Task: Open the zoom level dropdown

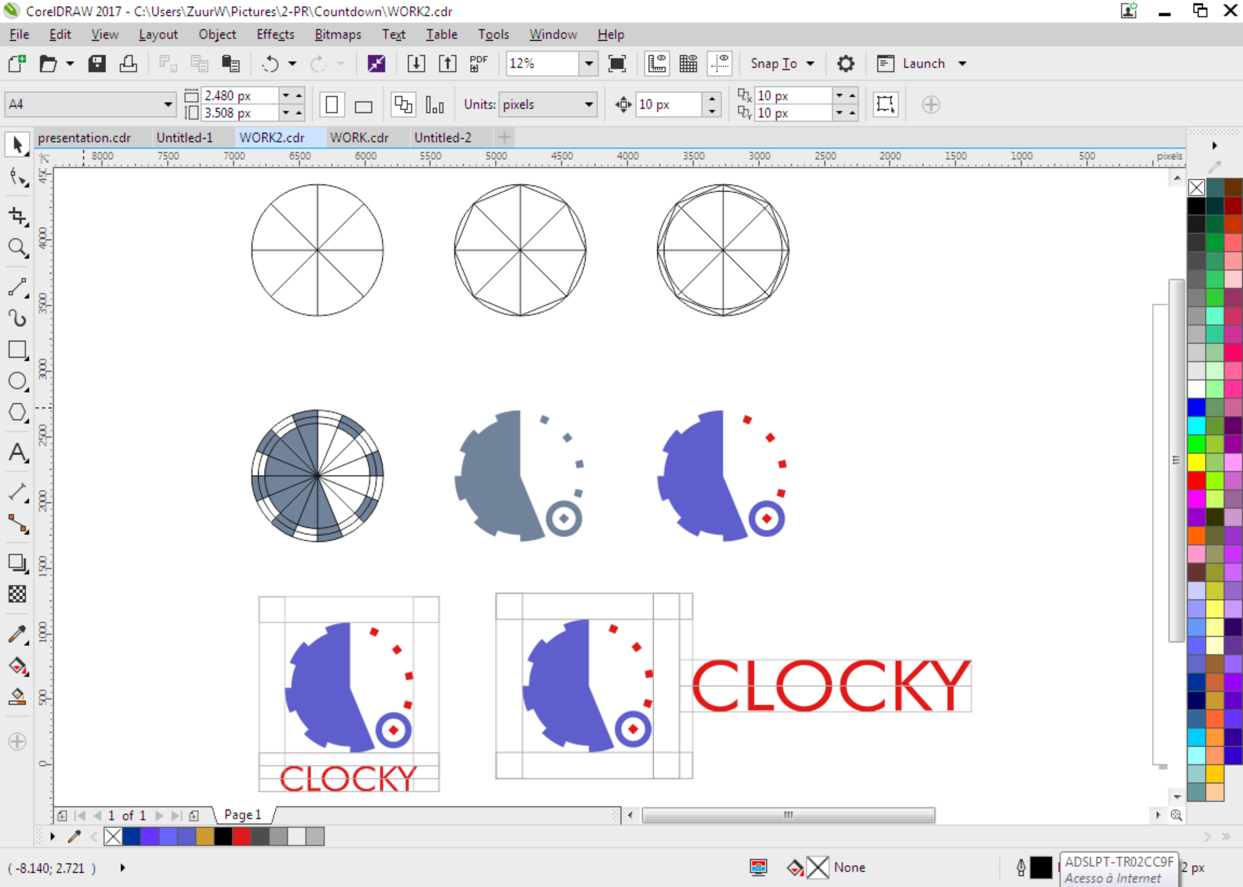Action: coord(589,63)
